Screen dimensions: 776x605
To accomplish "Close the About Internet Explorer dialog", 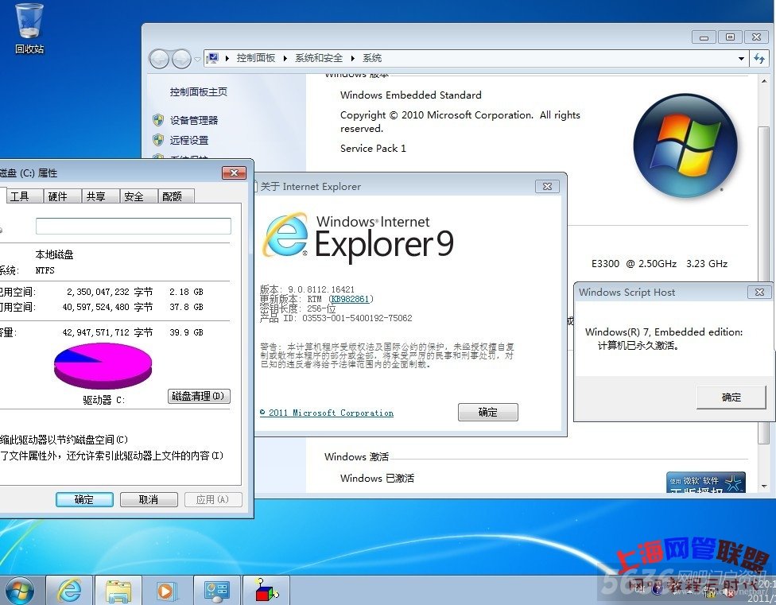I will pyautogui.click(x=547, y=187).
